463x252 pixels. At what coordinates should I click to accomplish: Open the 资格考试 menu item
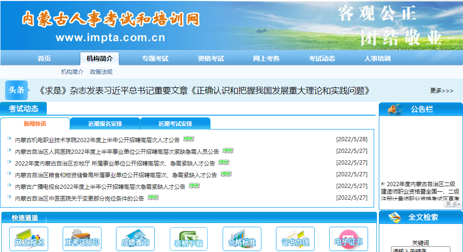click(x=211, y=58)
